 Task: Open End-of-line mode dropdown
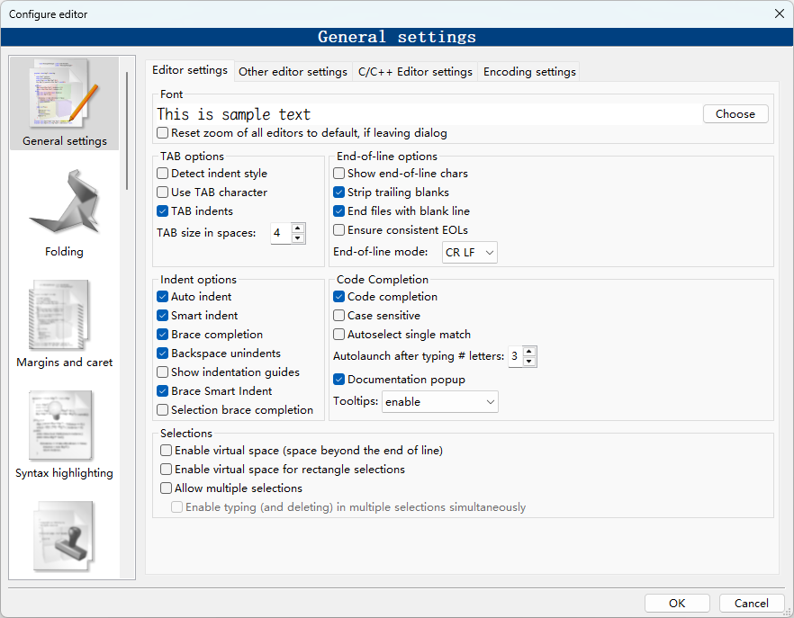pyautogui.click(x=469, y=252)
